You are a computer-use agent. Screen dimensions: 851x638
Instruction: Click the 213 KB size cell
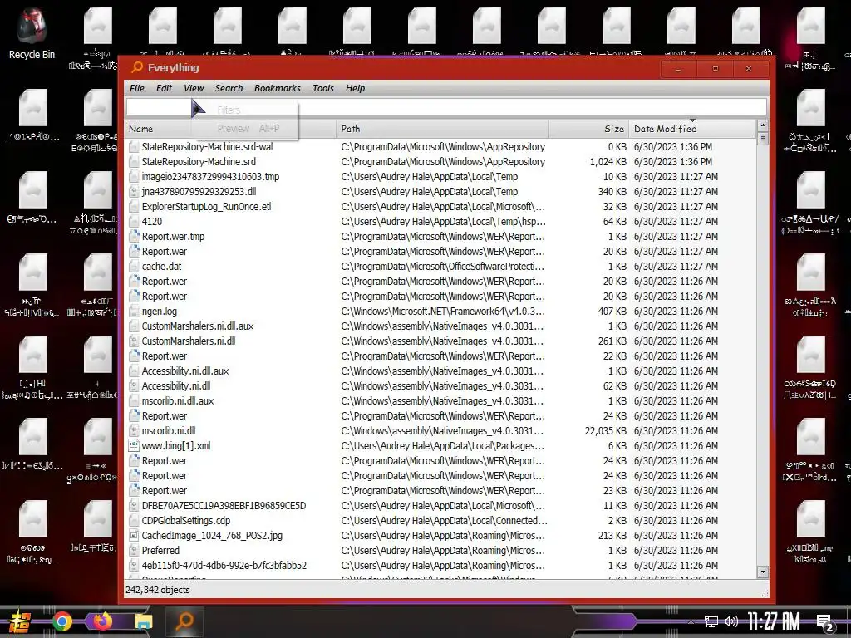[x=612, y=536]
